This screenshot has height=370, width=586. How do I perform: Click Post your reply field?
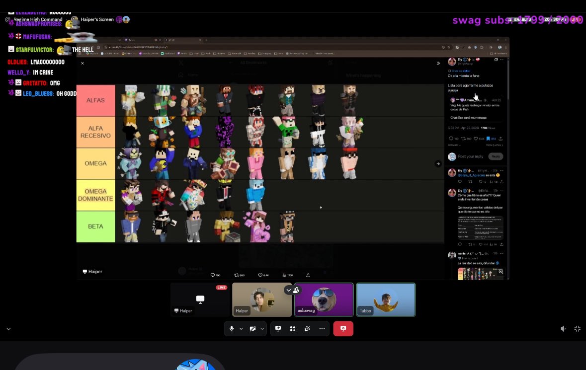tap(471, 156)
